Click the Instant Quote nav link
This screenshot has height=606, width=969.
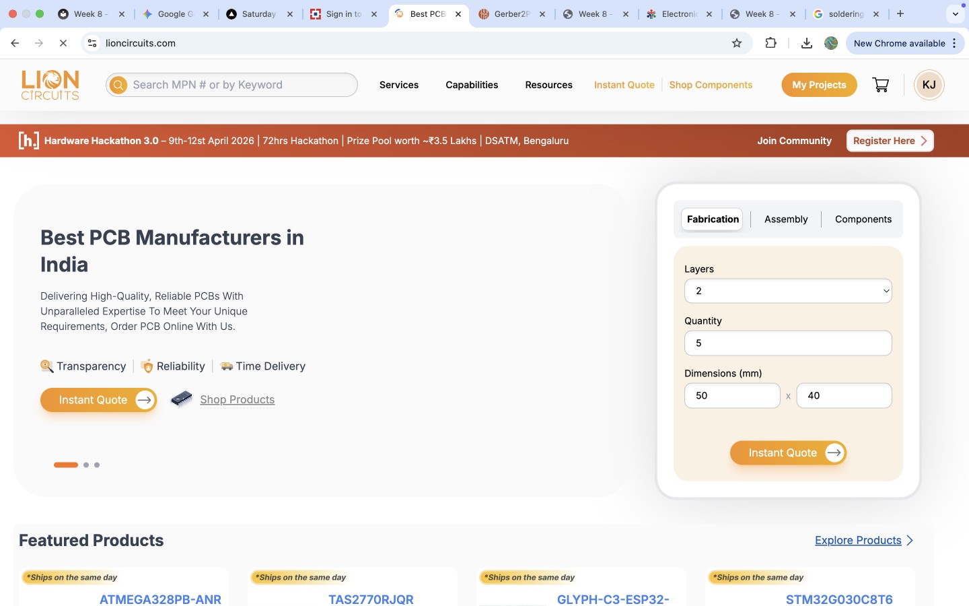[x=624, y=85]
